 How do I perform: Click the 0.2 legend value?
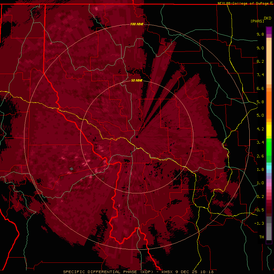click(260, 197)
